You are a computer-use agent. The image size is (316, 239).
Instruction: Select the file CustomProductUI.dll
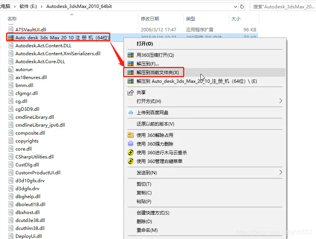point(38,172)
